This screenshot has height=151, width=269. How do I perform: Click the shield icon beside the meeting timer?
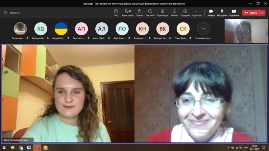[x=5, y=13]
